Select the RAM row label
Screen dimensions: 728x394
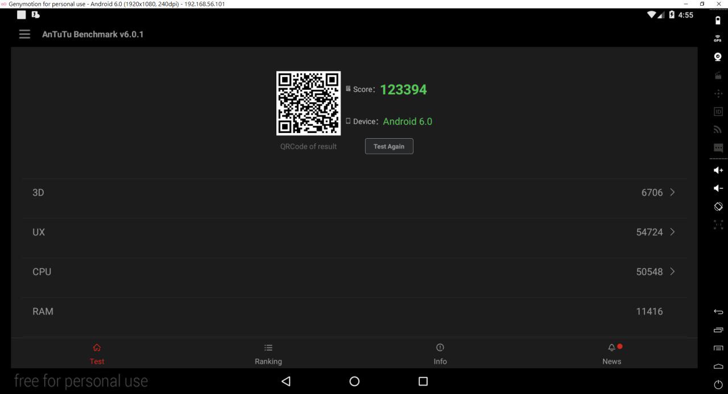coord(43,312)
